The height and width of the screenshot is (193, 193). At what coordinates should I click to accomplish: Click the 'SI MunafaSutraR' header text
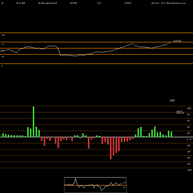tap(47, 3)
